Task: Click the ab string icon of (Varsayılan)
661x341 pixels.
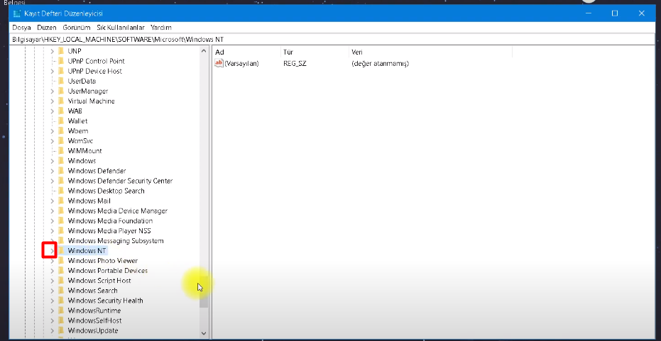Action: point(219,63)
